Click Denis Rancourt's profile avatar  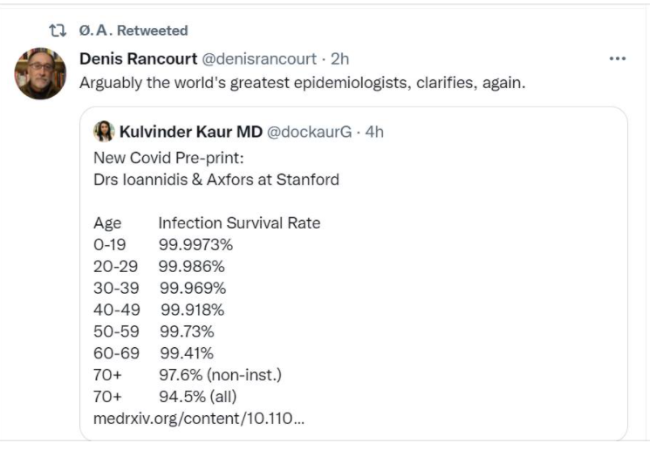40,73
